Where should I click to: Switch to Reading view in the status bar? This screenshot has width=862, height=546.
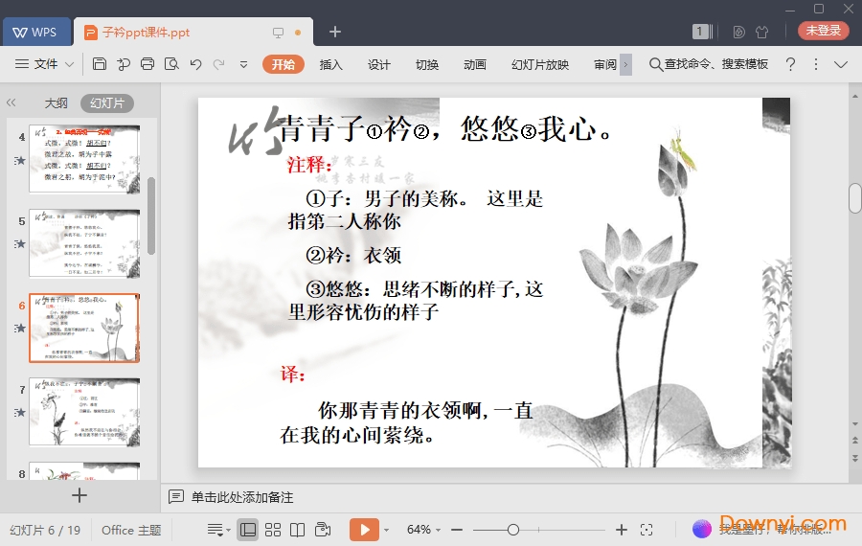[x=298, y=530]
